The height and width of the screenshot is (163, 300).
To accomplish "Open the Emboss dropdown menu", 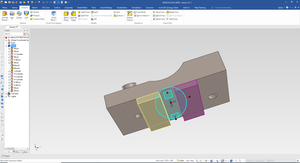I will (x=124, y=16).
